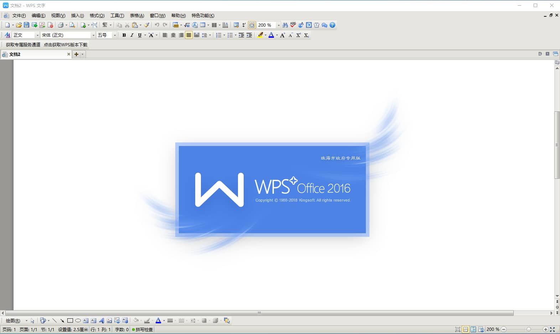This screenshot has width=560, height=334.
Task: Run the ABC spell check icon
Action: pos(293,25)
